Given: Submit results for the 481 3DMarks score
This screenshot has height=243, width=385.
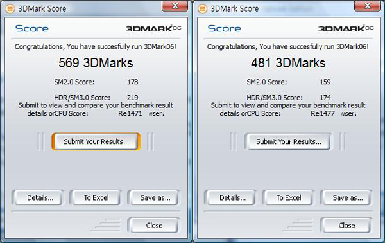Looking at the screenshot, I should (x=289, y=141).
